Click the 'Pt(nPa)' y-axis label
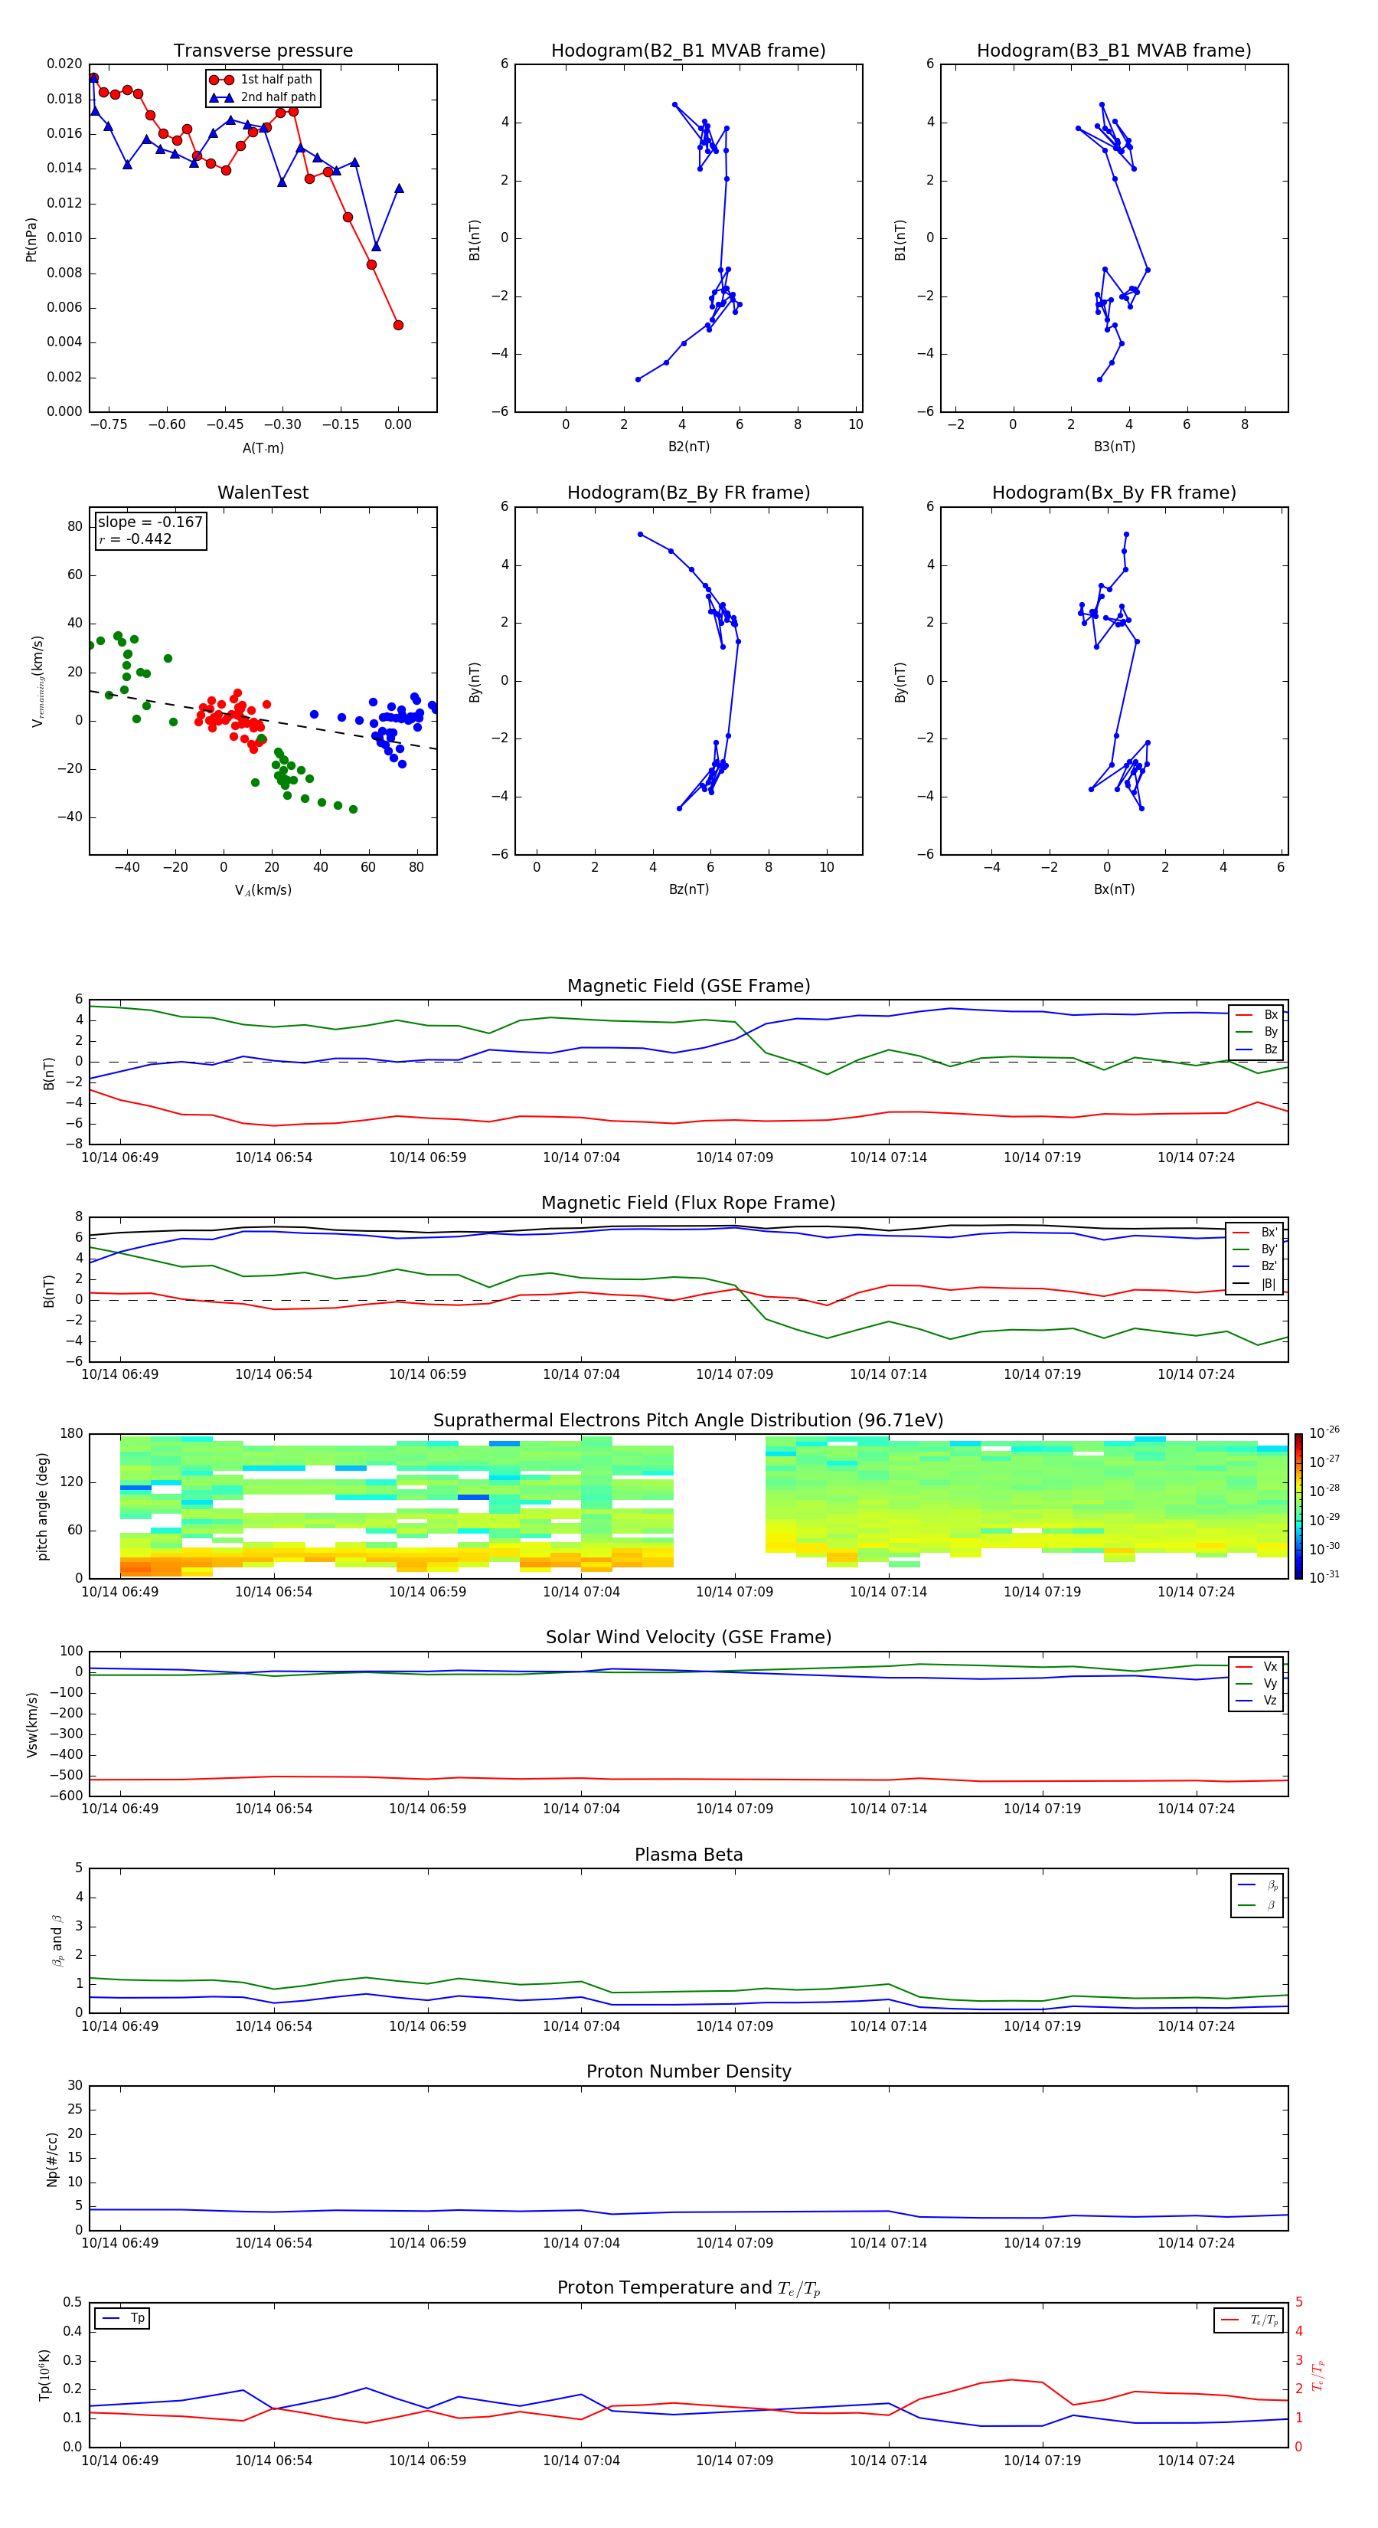The image size is (1378, 2528). [31, 240]
